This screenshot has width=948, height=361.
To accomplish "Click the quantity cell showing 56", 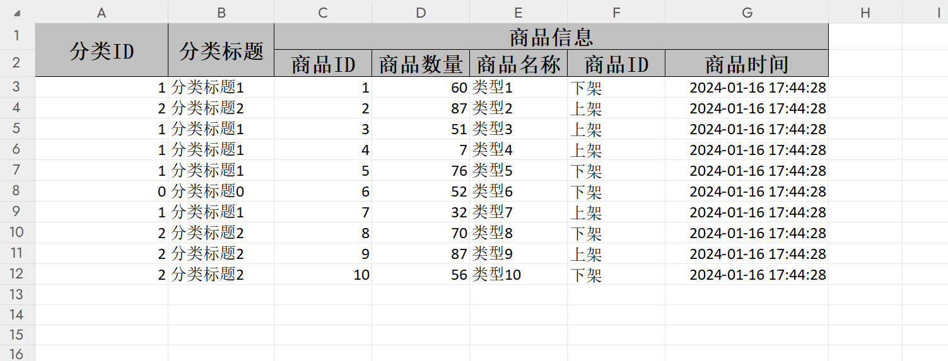I will [421, 274].
